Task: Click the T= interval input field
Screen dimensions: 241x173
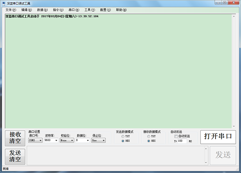Action: pos(182,141)
